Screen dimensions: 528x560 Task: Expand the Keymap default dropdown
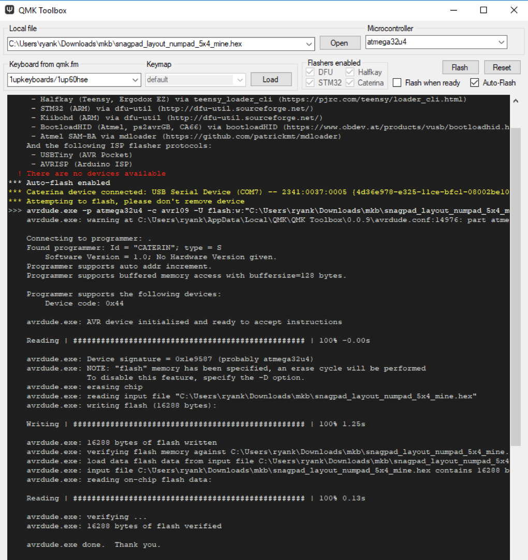coord(240,80)
